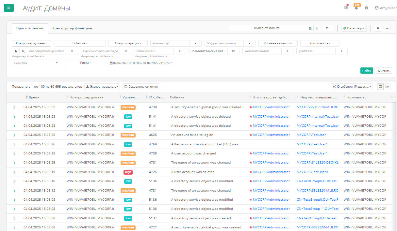Click the magnifier icon beside actor field
Screen dimensions: 397x231
tap(23, 51)
